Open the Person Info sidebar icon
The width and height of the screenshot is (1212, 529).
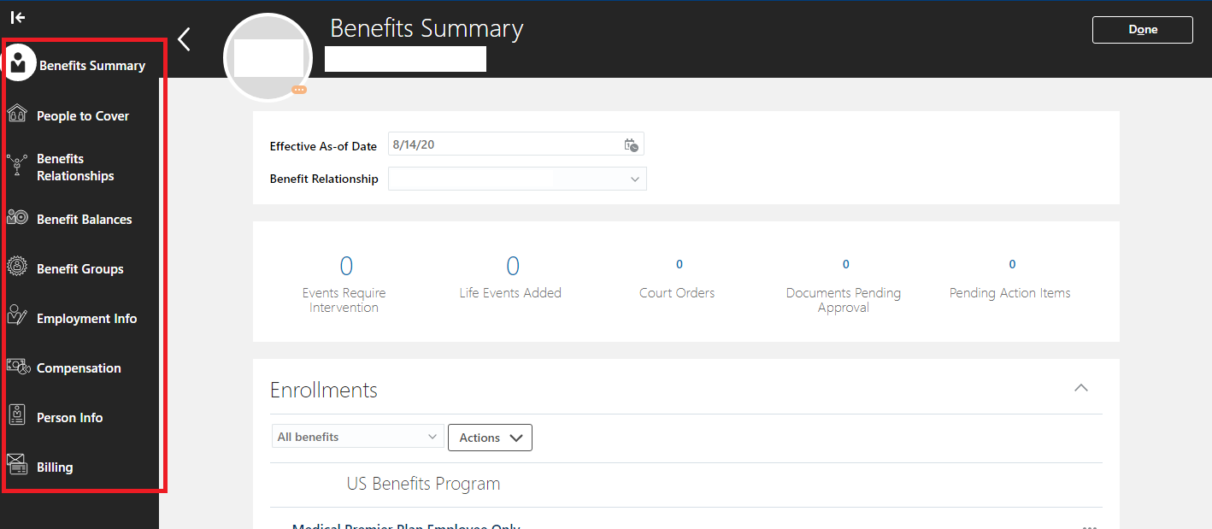coord(18,416)
